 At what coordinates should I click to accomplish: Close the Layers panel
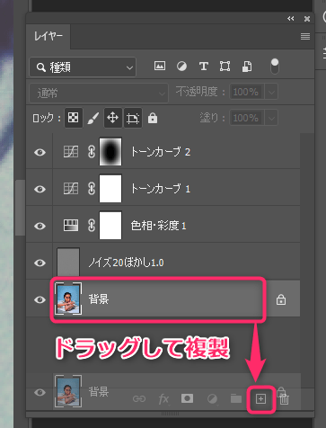click(307, 19)
